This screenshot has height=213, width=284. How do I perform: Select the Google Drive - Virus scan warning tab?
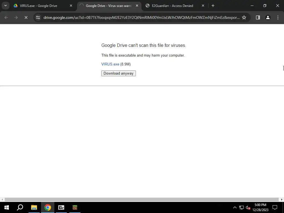[109, 6]
